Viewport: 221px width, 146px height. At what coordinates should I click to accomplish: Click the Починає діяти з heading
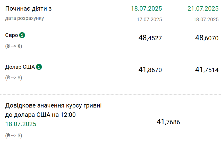(x=29, y=9)
